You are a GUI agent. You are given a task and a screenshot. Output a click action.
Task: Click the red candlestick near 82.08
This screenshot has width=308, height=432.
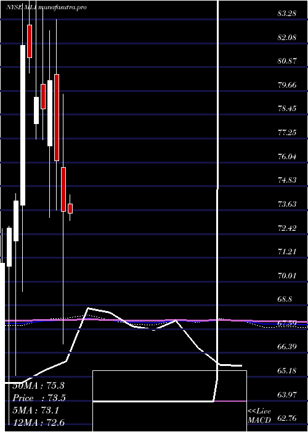[x=30, y=41]
